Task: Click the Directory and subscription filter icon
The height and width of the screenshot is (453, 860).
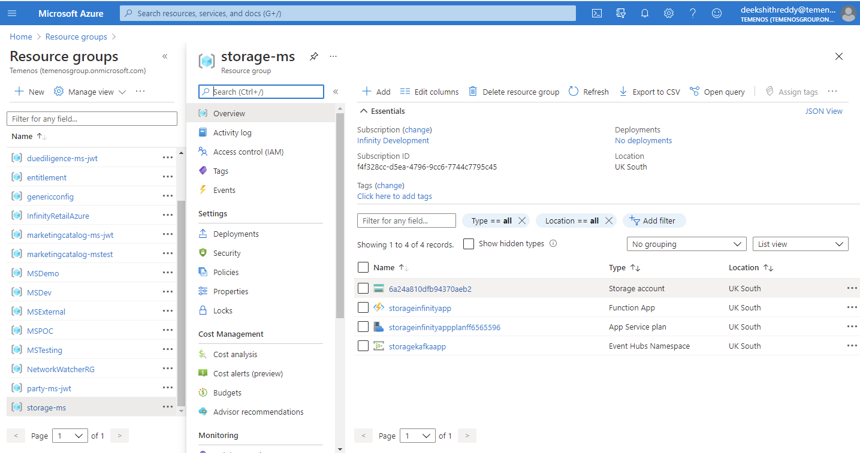Action: (x=621, y=13)
